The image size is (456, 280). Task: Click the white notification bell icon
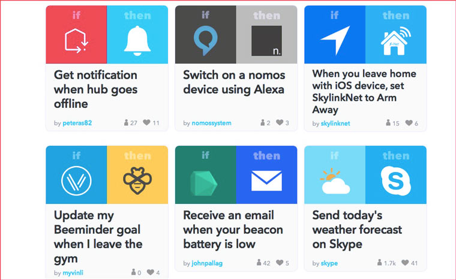[137, 41]
